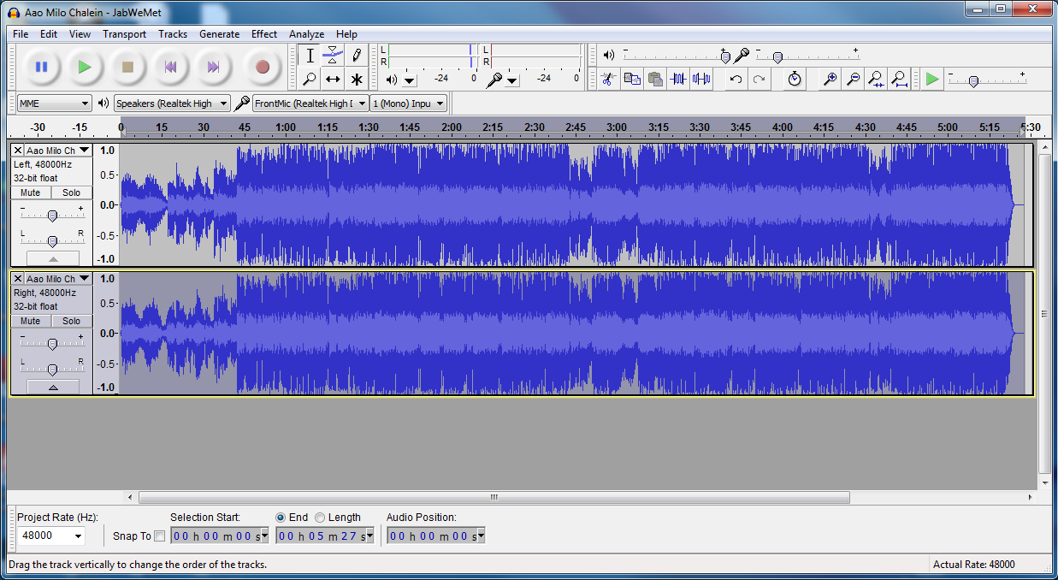Select the Time Shift tool
Viewport: 1058px width, 580px height.
pyautogui.click(x=333, y=80)
